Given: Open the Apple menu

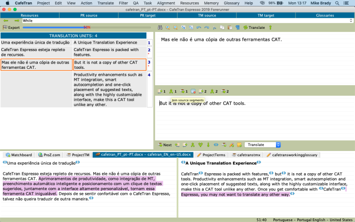Looking at the screenshot, I should [x=7, y=3].
